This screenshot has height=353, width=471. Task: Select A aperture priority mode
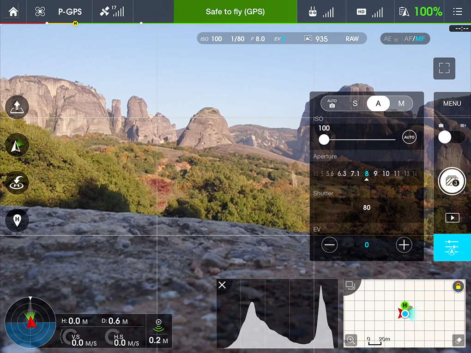pos(378,103)
